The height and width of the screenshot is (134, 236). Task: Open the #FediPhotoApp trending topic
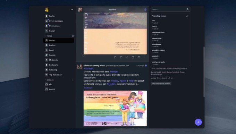click(159, 50)
